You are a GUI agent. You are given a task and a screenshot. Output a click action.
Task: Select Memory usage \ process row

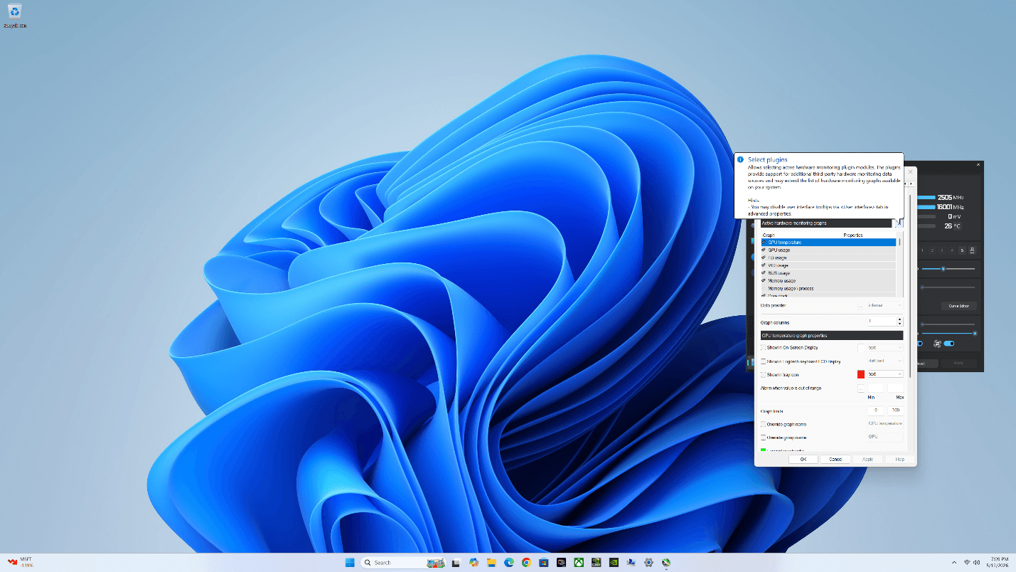[828, 289]
